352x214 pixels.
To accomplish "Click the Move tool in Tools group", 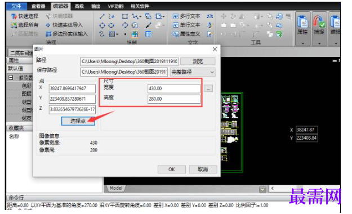I will (x=224, y=16).
